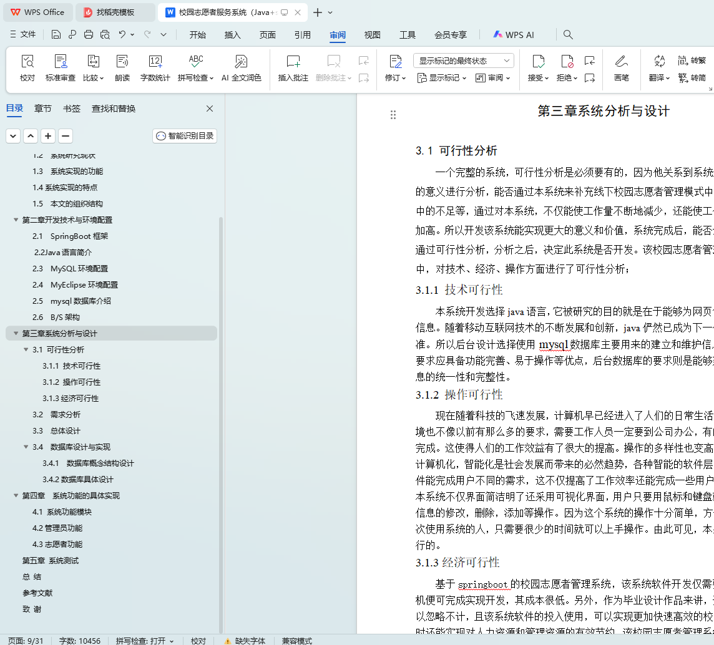This screenshot has width=714, height=645.
Task: Open the 显示标记的最终状态 dropdown
Action: 464,61
